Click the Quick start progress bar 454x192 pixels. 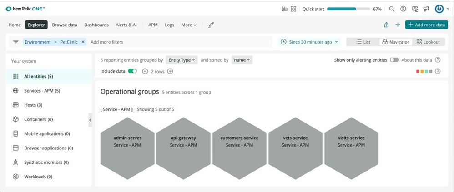(x=348, y=9)
